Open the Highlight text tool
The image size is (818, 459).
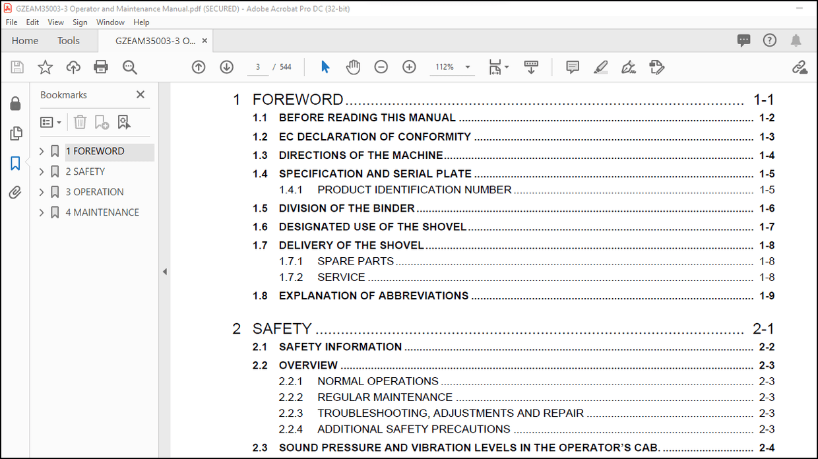click(600, 67)
